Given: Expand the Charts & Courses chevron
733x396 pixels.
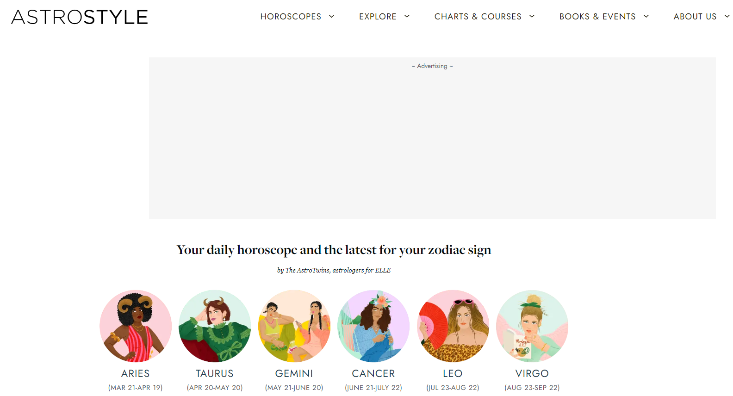Looking at the screenshot, I should [x=532, y=16].
